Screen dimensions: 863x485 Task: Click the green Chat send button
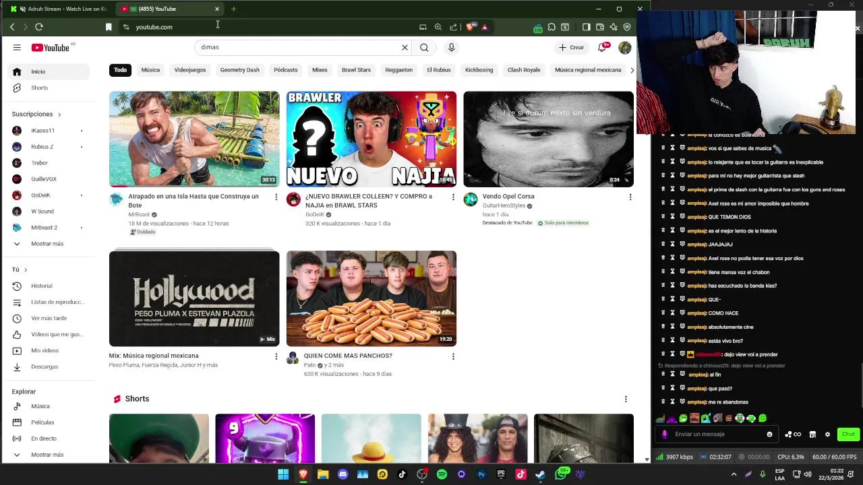point(848,434)
